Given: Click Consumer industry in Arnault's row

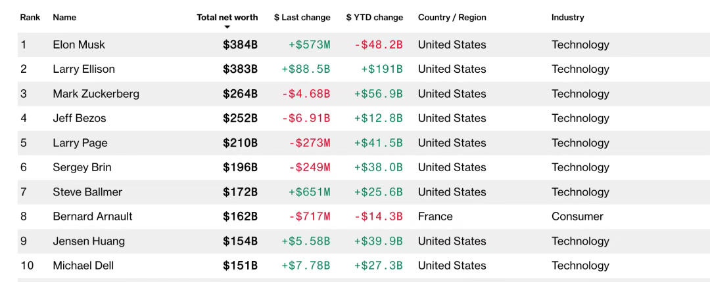Looking at the screenshot, I should [577, 216].
